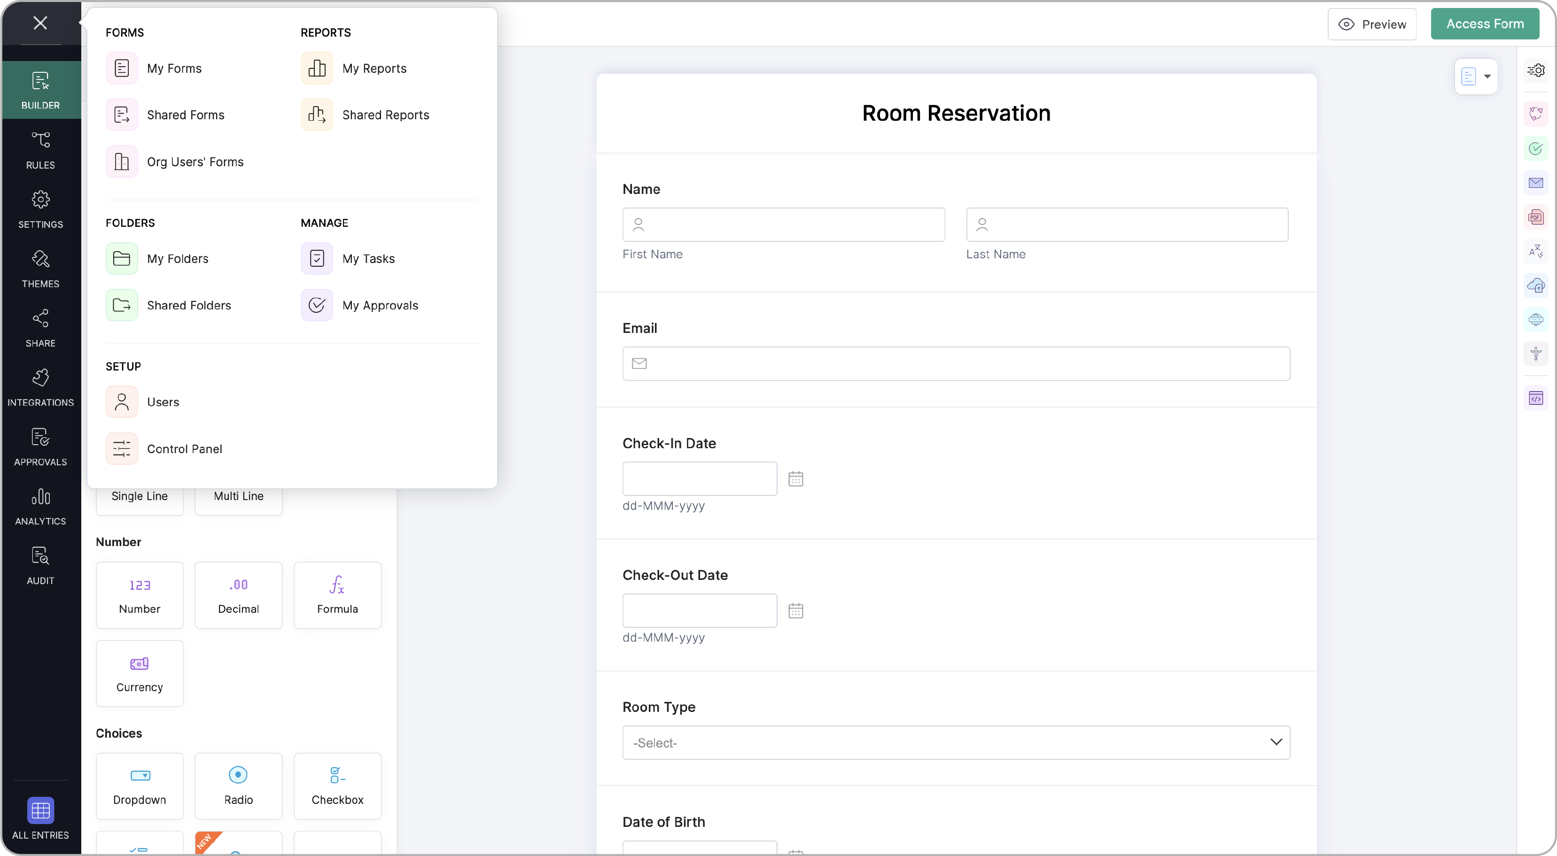Click Preview eye button
This screenshot has height=856, width=1557.
coord(1371,24)
